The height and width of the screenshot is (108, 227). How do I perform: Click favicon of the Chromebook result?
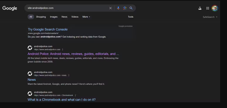click(x=30, y=94)
